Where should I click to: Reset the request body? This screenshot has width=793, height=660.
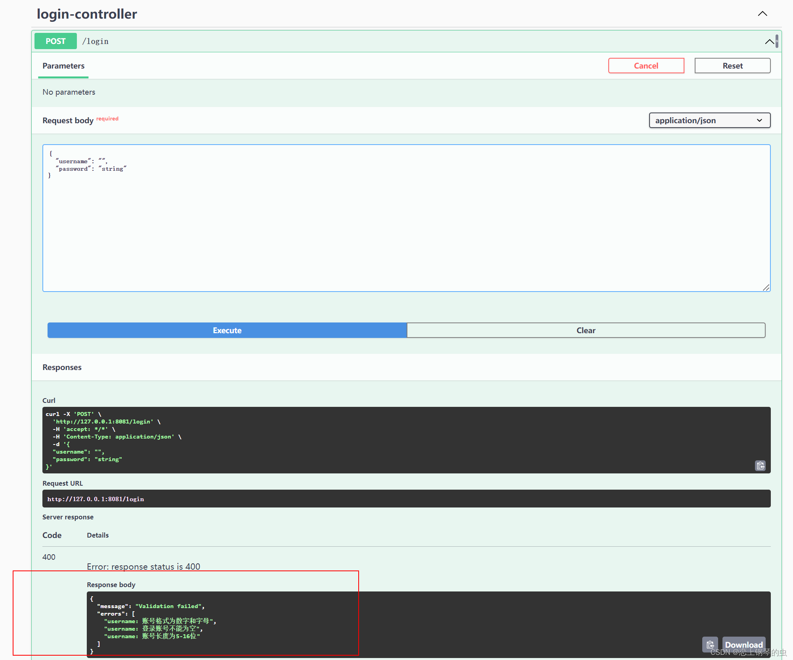pyautogui.click(x=732, y=66)
